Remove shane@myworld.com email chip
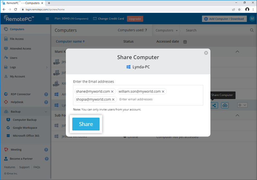Screen dimensions: 257x180 click(x=112, y=92)
